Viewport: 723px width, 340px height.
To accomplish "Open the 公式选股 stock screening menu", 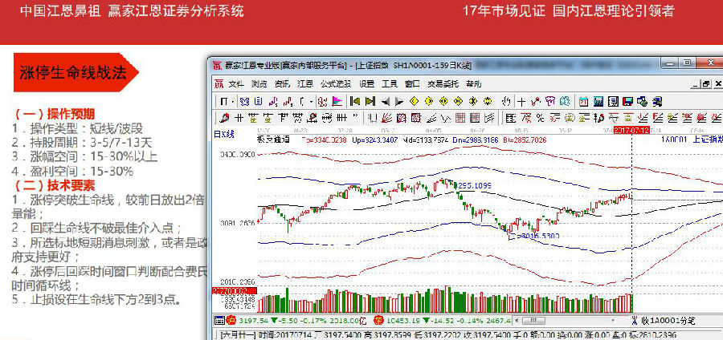I will (x=335, y=83).
